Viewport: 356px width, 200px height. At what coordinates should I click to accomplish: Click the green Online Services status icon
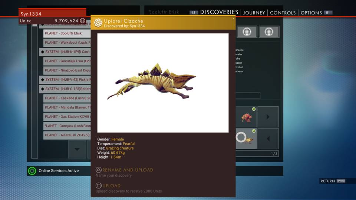32,171
